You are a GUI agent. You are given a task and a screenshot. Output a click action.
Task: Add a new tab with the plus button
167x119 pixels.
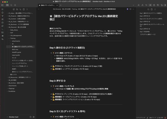(61, 5)
